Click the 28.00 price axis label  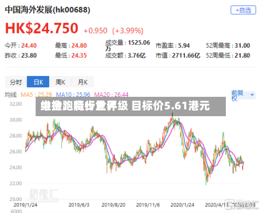[16, 136]
